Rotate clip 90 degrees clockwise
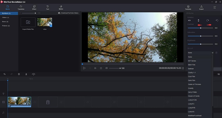The image size is (222, 118). (x=208, y=20)
